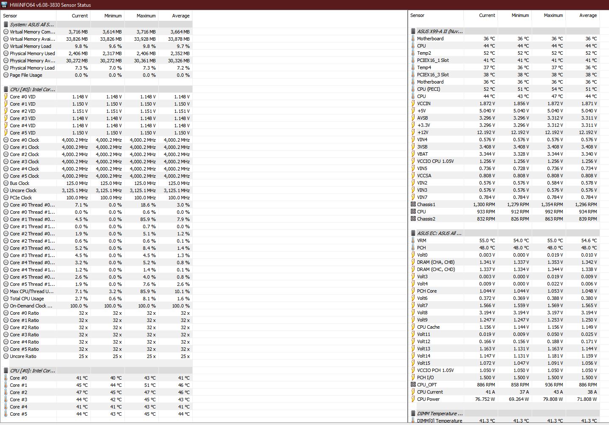Select the PCIe Clock row

tap(98, 198)
